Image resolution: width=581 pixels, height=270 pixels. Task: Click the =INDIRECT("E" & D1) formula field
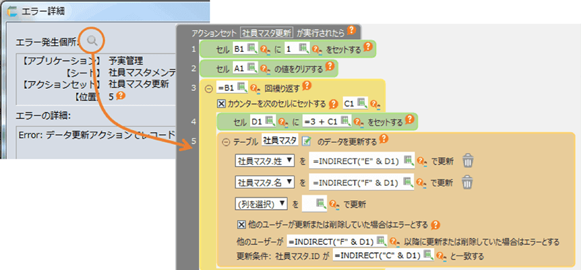pos(362,161)
